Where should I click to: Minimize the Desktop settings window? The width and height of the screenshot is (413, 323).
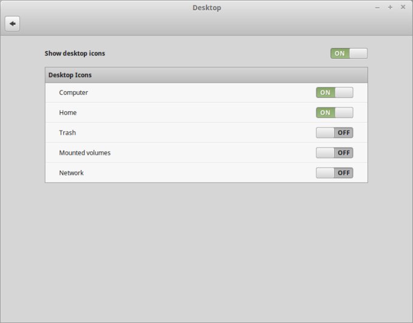tap(377, 7)
